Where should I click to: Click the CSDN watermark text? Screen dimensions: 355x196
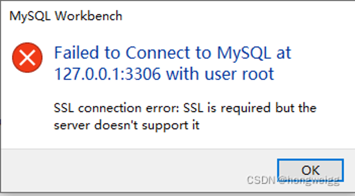(x=293, y=180)
